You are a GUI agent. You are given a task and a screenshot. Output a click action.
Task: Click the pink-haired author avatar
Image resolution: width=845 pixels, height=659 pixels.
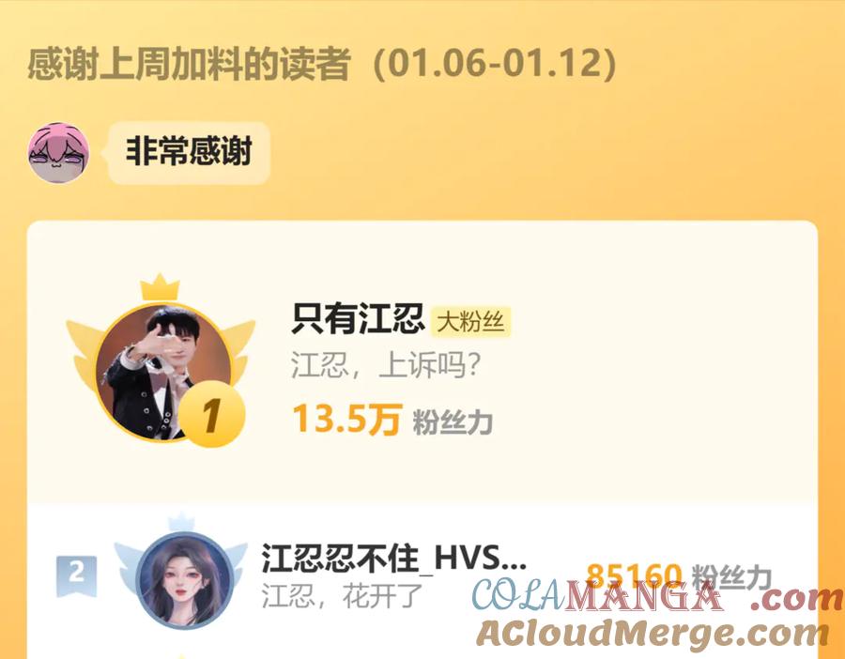pyautogui.click(x=58, y=152)
